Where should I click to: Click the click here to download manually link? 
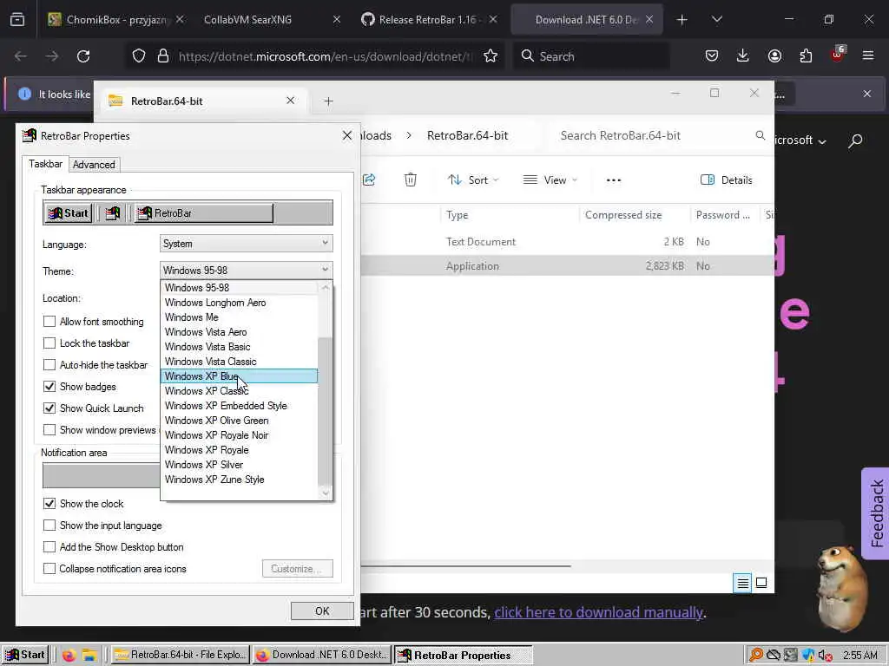(598, 612)
